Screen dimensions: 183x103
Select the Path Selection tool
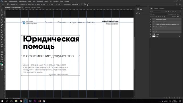2,49
